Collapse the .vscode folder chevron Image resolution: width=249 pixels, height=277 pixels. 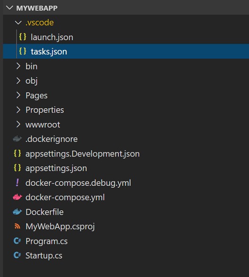18,22
